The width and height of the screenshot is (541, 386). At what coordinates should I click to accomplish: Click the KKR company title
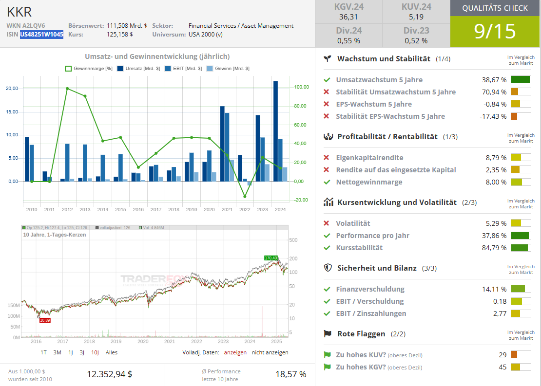pos(19,12)
